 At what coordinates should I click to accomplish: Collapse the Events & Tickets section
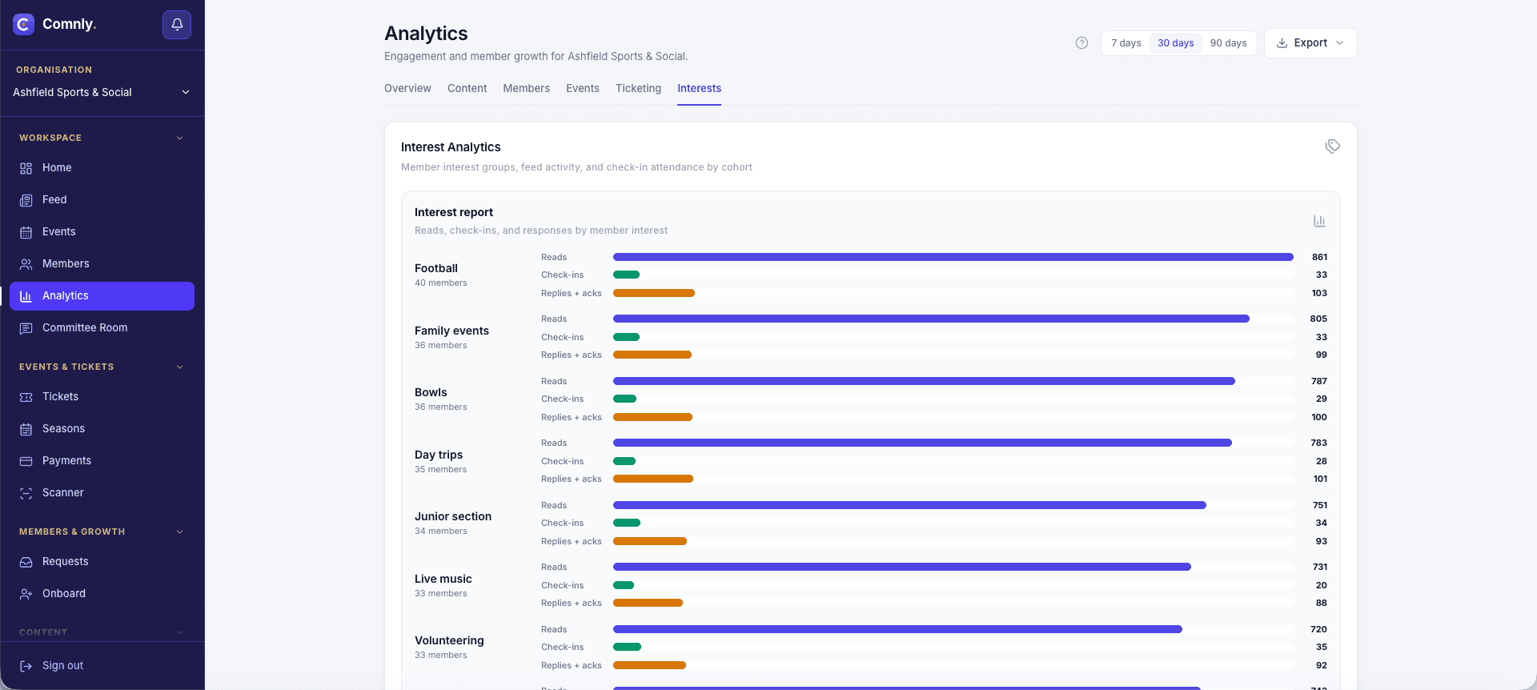pyautogui.click(x=179, y=367)
